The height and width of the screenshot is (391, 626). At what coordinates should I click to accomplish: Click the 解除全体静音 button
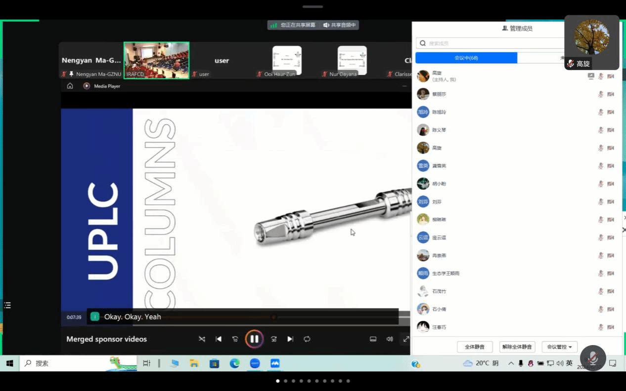coord(517,347)
